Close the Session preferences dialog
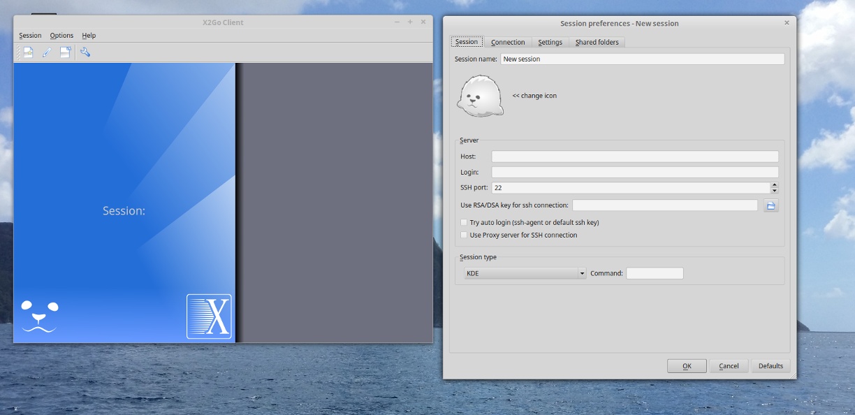 coord(787,23)
